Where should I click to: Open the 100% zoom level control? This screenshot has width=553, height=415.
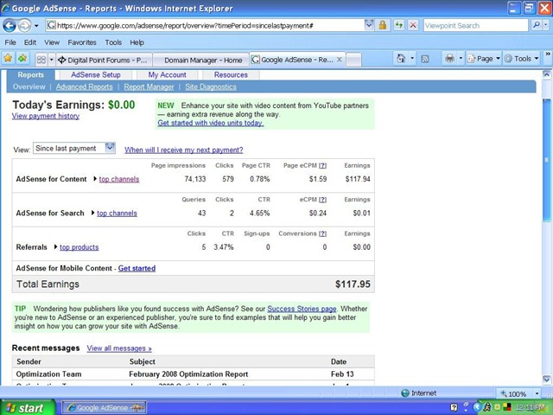click(x=520, y=393)
